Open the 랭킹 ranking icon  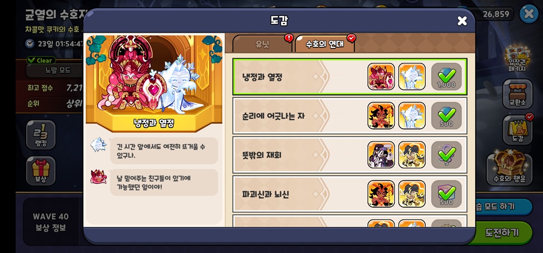(x=41, y=135)
